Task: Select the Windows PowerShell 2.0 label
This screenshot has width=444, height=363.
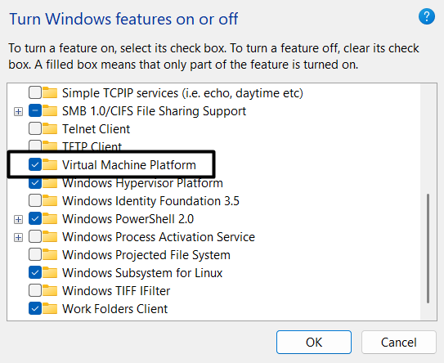Action: pyautogui.click(x=128, y=219)
